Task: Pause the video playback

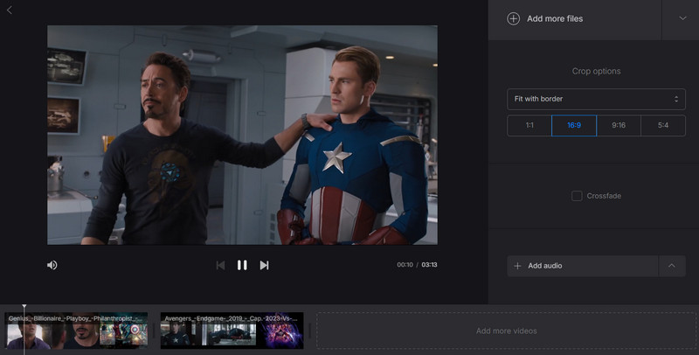Action: click(242, 265)
